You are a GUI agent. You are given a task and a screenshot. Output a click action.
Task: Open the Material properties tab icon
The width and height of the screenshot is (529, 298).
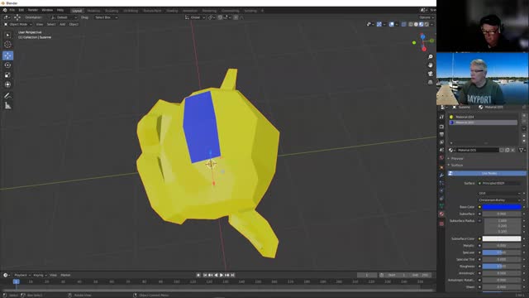tap(441, 214)
